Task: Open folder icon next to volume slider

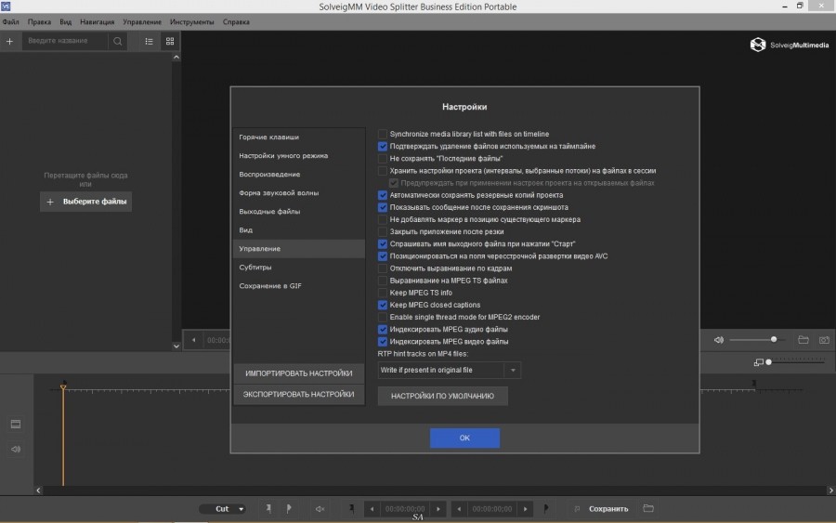Action: tap(803, 340)
